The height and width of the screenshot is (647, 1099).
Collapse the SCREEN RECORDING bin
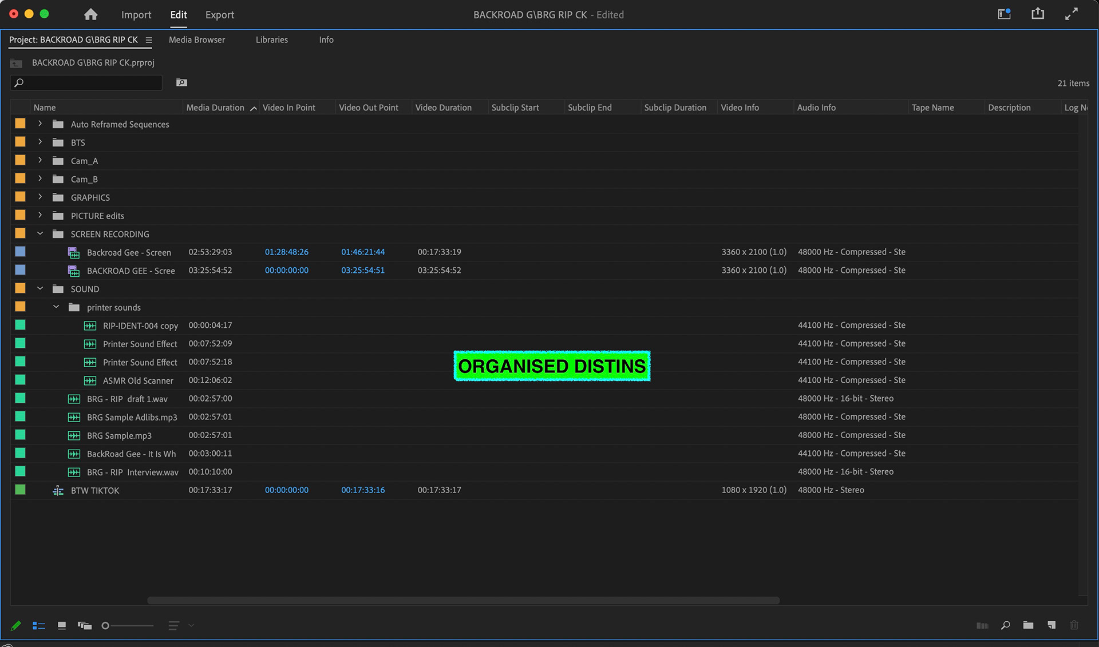[40, 233]
